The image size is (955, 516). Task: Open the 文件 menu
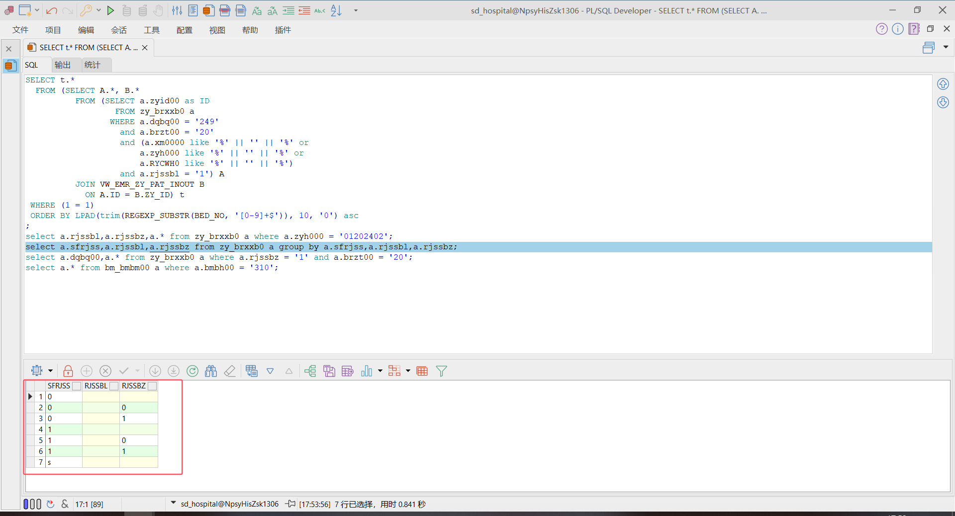tap(20, 30)
